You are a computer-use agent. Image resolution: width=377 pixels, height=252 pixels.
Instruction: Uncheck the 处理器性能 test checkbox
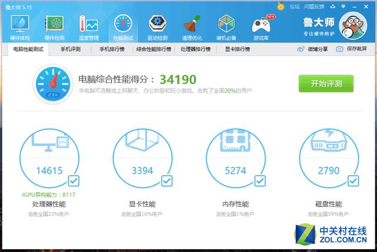coord(74,181)
